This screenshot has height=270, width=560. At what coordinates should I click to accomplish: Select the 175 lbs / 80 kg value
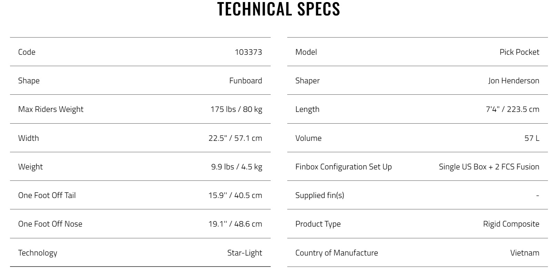[236, 109]
